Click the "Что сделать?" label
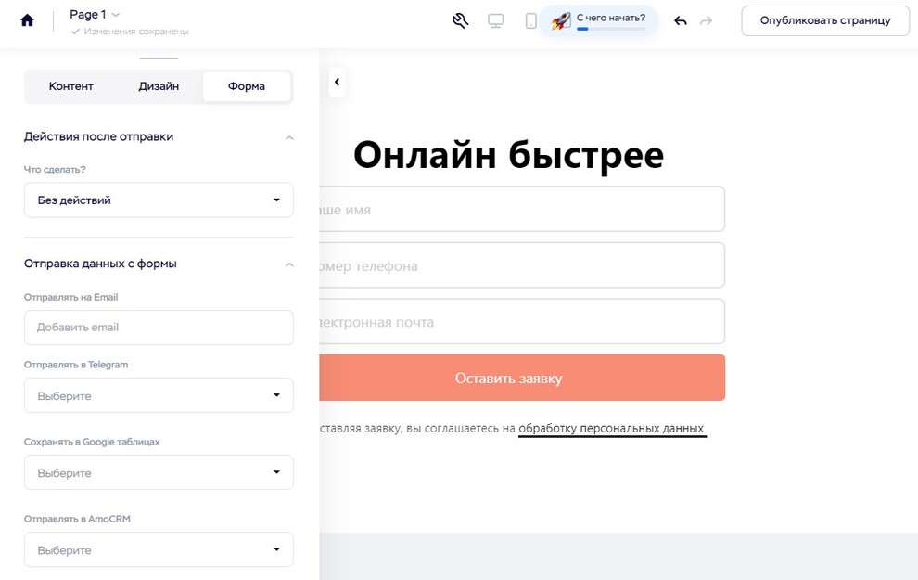The image size is (918, 580). tap(55, 169)
